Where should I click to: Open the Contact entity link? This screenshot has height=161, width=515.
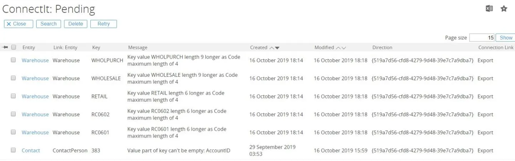(31, 151)
